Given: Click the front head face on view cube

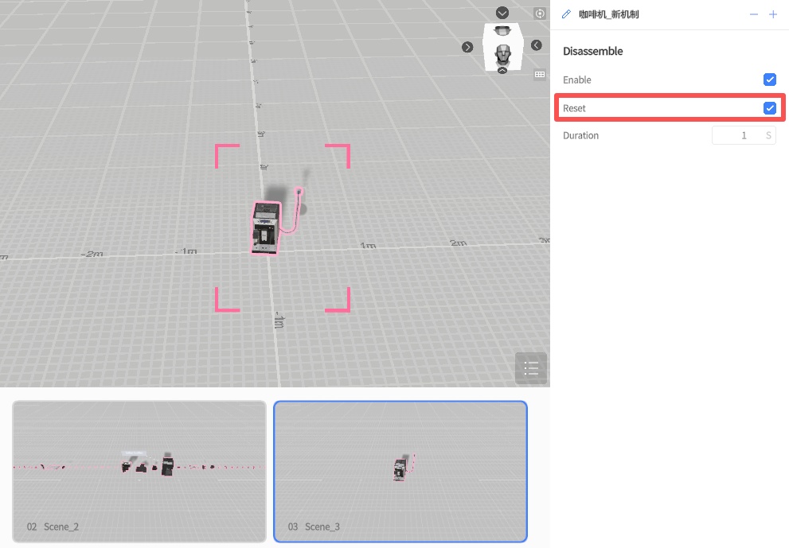Looking at the screenshot, I should 502,55.
